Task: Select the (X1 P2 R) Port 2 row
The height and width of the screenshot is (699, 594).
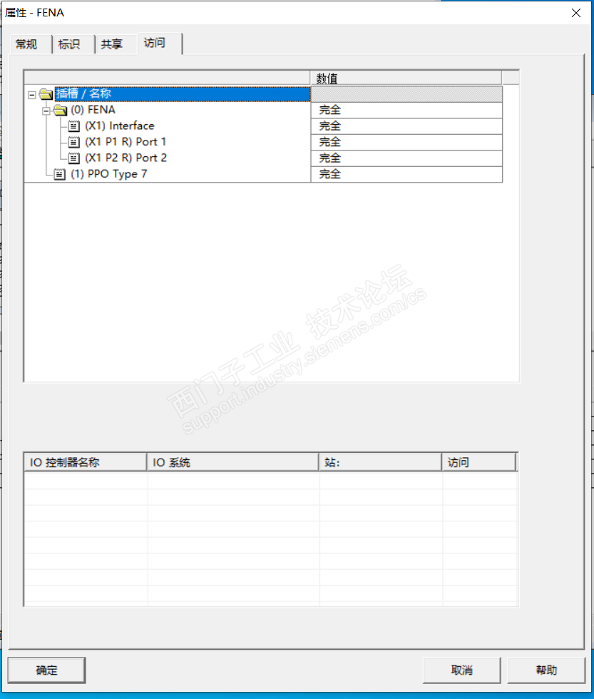Action: click(126, 158)
